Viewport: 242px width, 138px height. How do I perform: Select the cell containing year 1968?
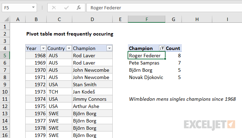[x=36, y=56]
